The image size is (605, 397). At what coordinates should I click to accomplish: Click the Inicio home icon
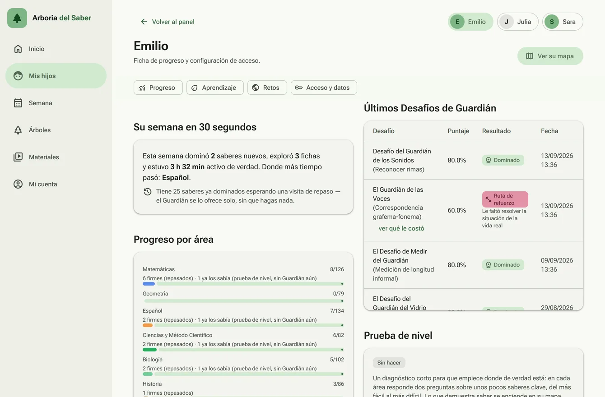[18, 49]
